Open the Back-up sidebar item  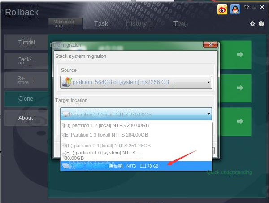[26, 61]
